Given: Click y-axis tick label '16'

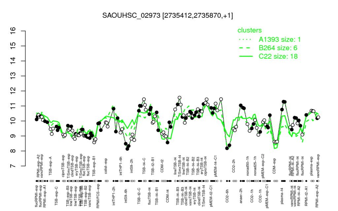Looking at the screenshot, I should (x=13, y=31).
